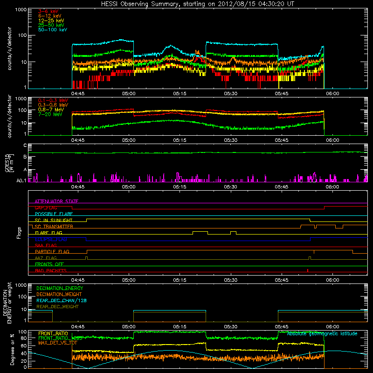Pick the FLARE_FLAG label

[x=48, y=233]
